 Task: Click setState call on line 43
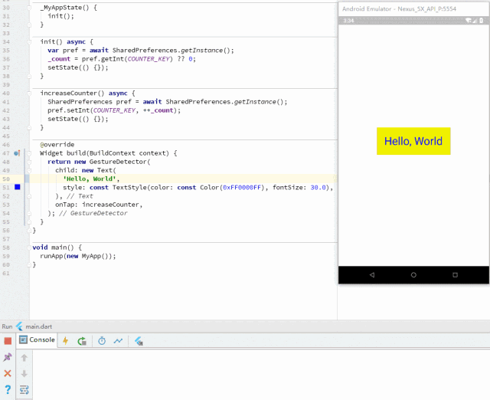(x=78, y=119)
